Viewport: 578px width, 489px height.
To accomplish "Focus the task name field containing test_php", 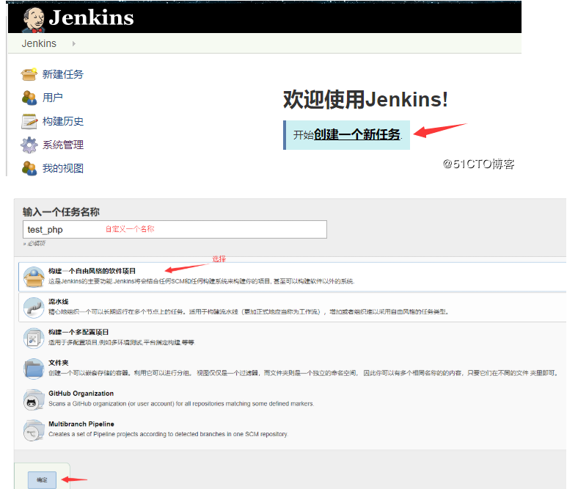I will (175, 230).
